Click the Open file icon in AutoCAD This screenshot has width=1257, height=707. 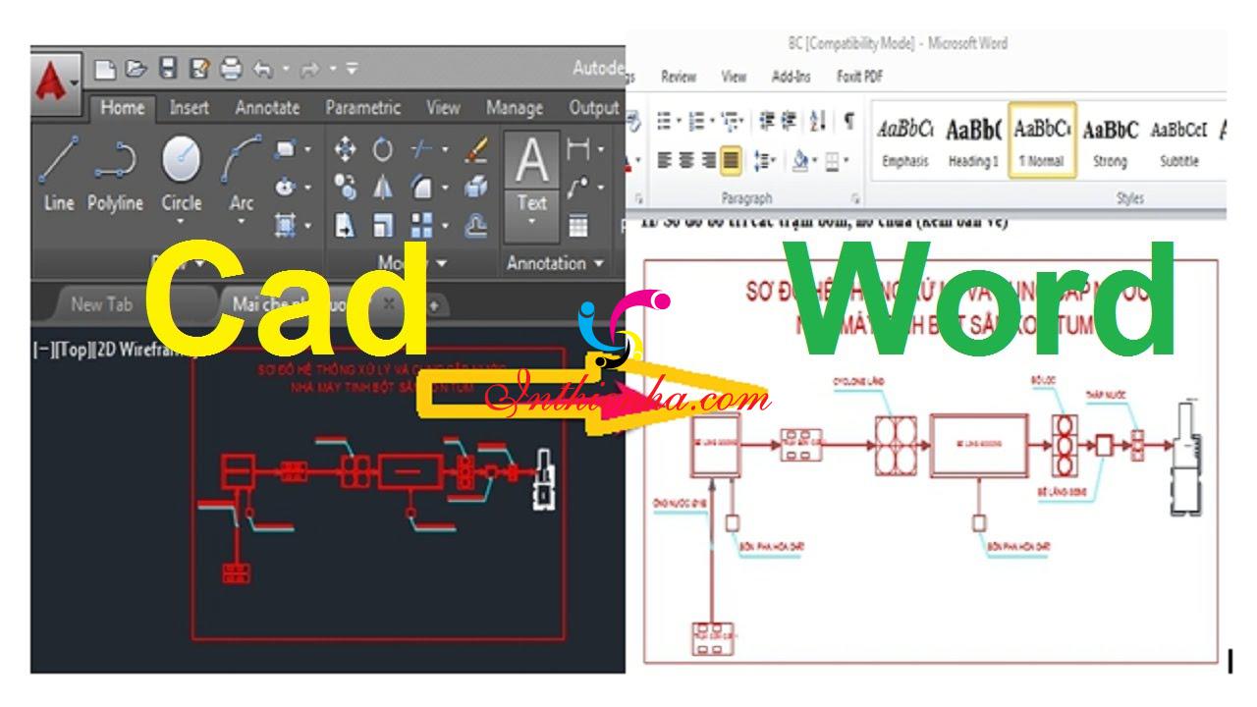tap(137, 69)
